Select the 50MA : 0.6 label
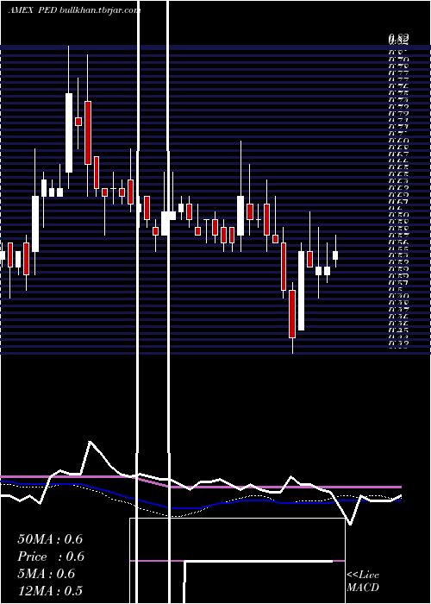 (50, 539)
